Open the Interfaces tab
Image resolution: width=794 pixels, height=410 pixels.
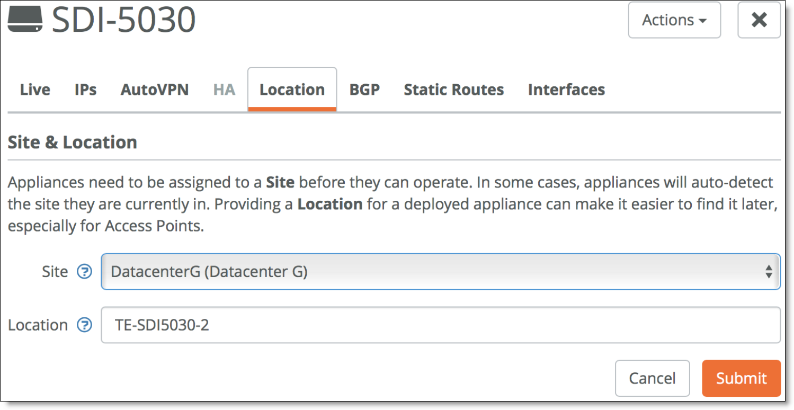coord(566,90)
